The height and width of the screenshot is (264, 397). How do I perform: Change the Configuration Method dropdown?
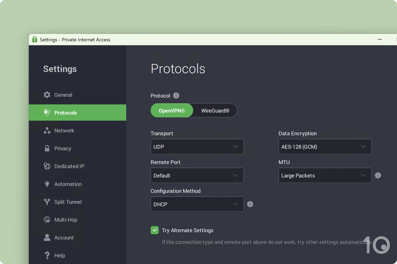coord(197,204)
